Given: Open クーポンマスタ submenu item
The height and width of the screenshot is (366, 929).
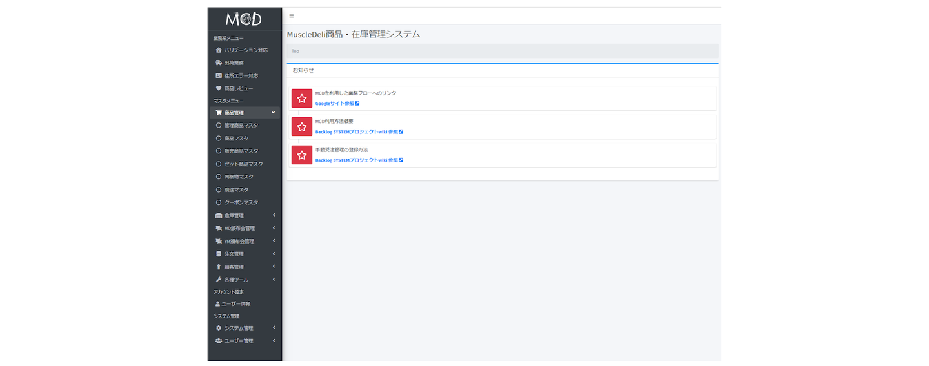Looking at the screenshot, I should tap(245, 203).
